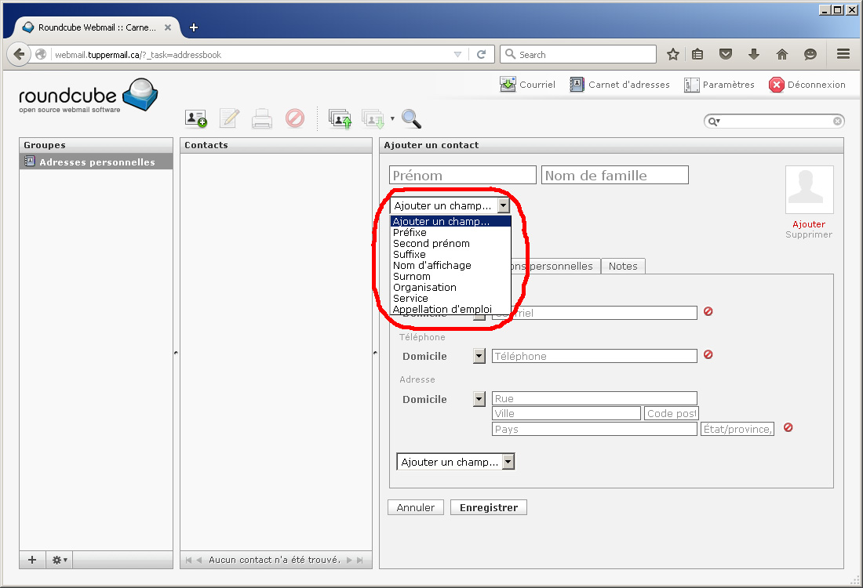Click the Ajouter photo link
Viewport: 863px width, 588px height.
(x=809, y=224)
